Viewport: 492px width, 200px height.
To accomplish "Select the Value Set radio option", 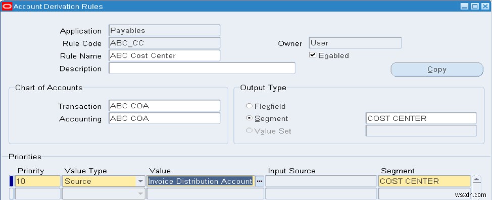I will [x=249, y=130].
